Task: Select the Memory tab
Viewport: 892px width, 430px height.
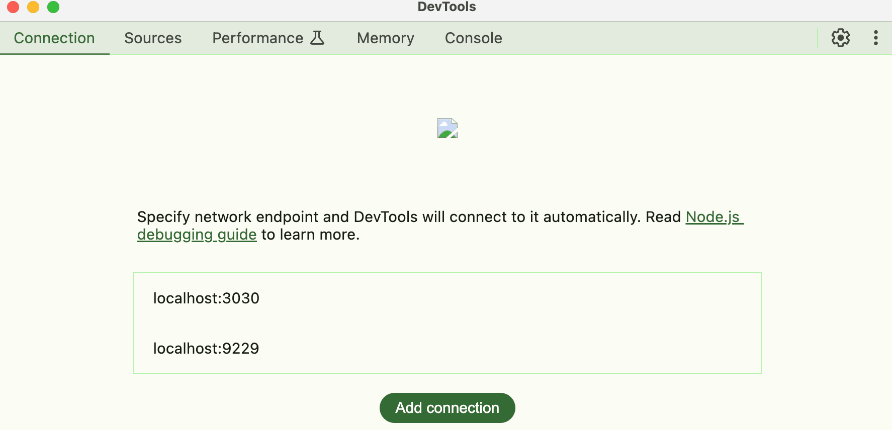Action: [385, 38]
